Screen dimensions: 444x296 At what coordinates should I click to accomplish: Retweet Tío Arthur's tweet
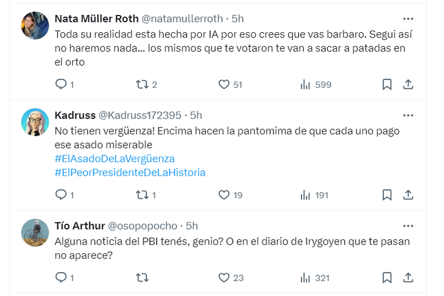pyautogui.click(x=141, y=278)
